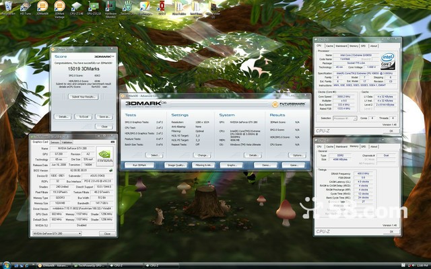The height and width of the screenshot is (269, 431).
Task: Open CPU tab in lower CPU-Z window
Action: tap(319, 147)
